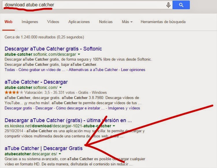Open 'Cómo descargar e instalar ...' sitelink
The width and height of the screenshot is (217, 168).
coord(80,108)
